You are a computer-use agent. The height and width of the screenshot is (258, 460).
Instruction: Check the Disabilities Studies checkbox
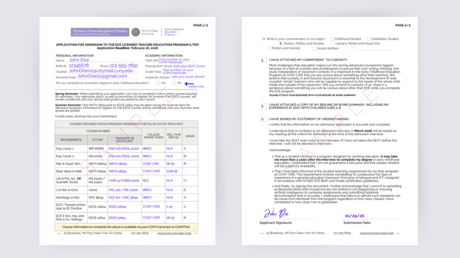pos(369,39)
